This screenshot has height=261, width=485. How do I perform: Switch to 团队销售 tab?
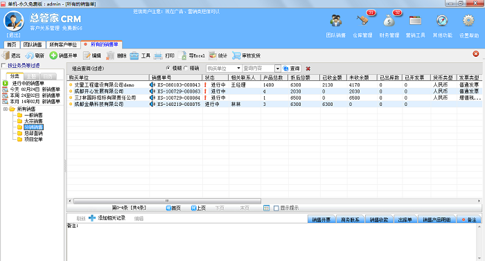[x=33, y=45]
